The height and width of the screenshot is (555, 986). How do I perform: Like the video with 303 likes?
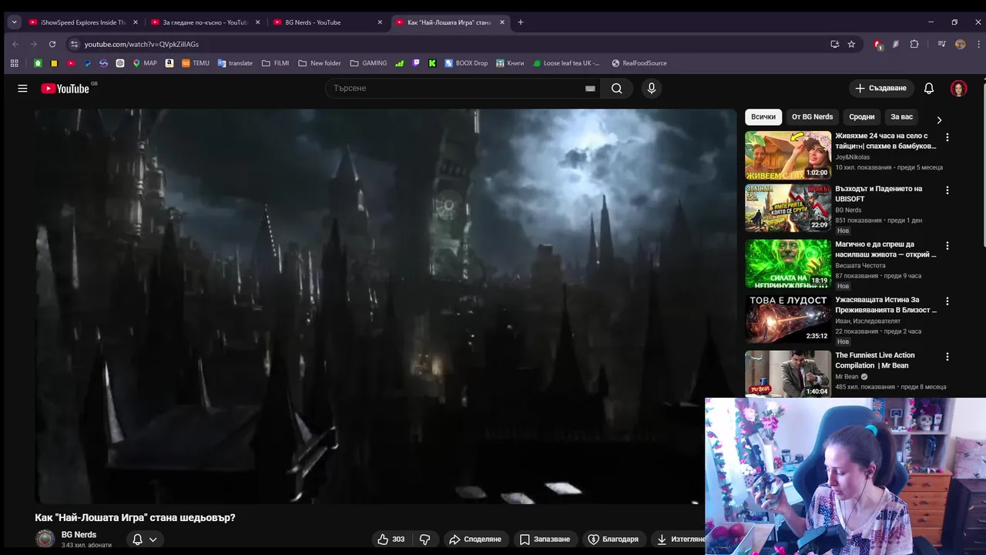click(391, 540)
